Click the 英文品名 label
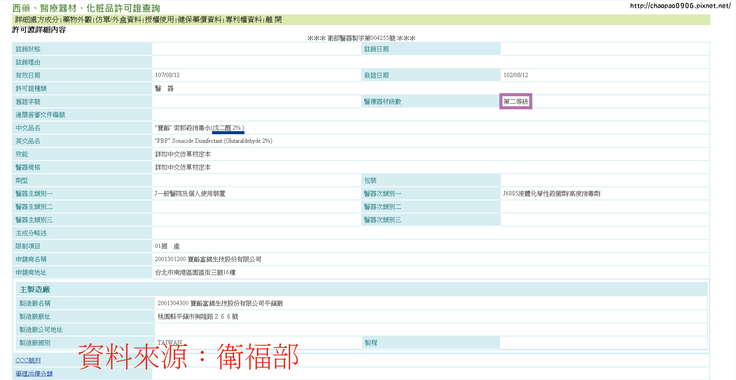 tap(28, 141)
